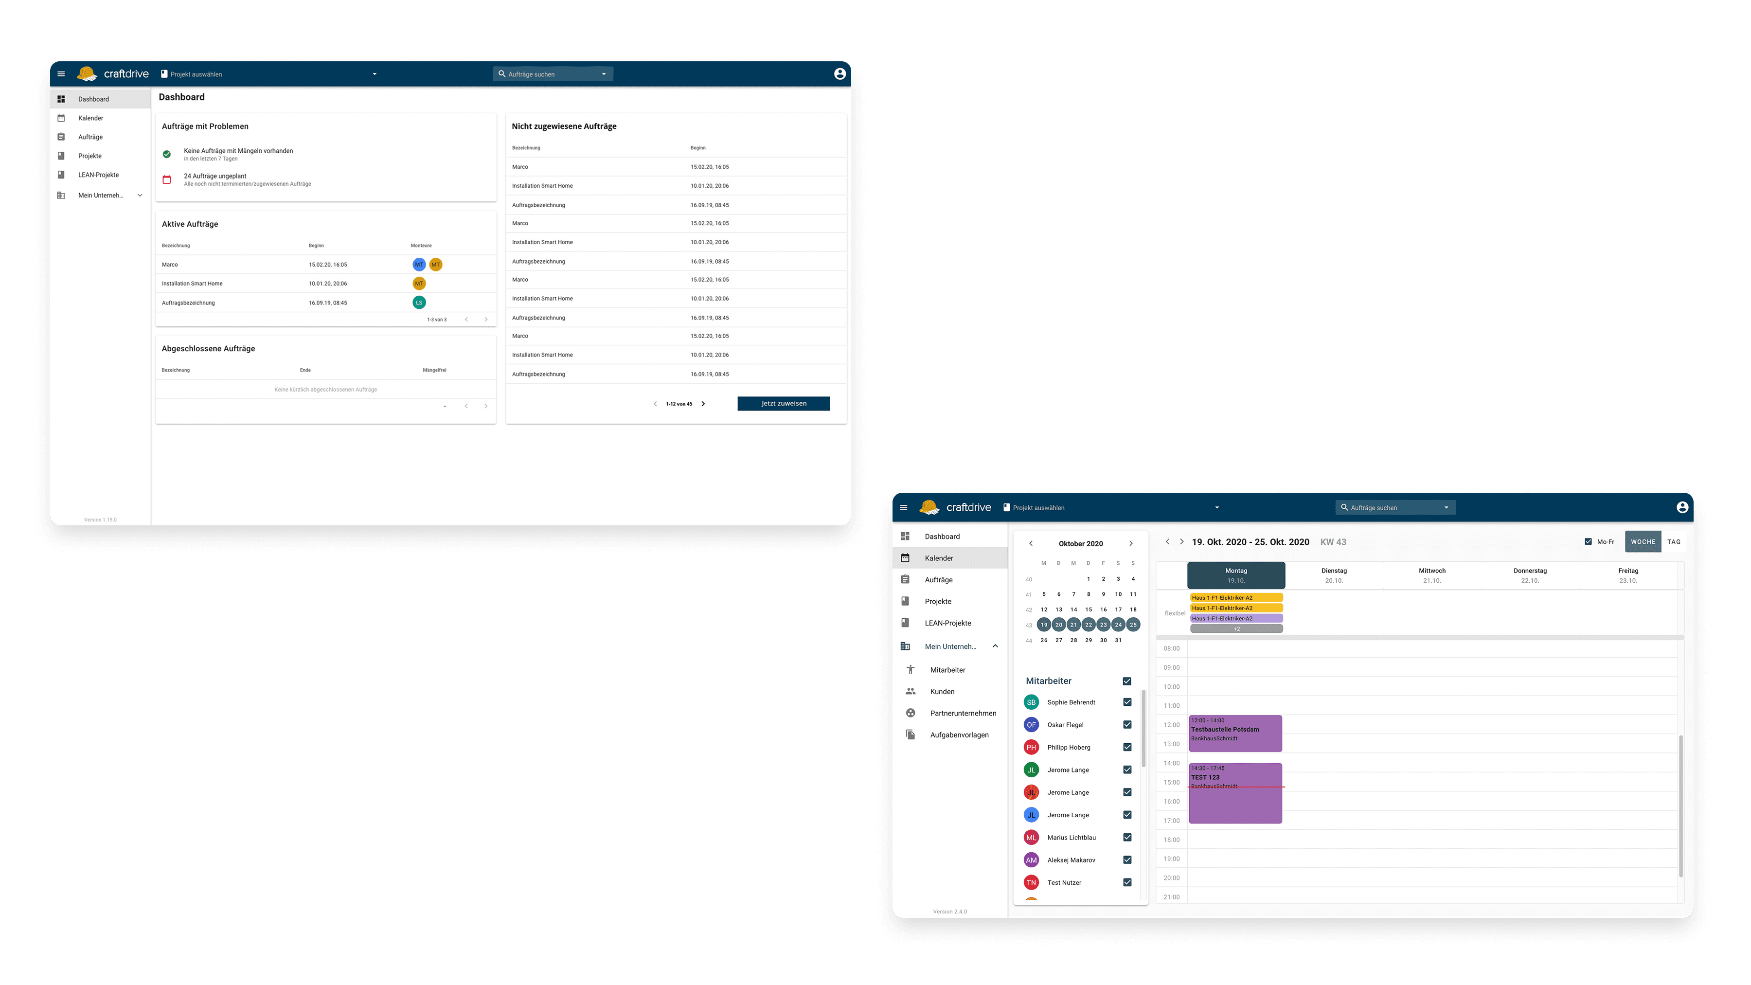
Task: Select day 28 in the mini calendar
Action: tap(1073, 640)
